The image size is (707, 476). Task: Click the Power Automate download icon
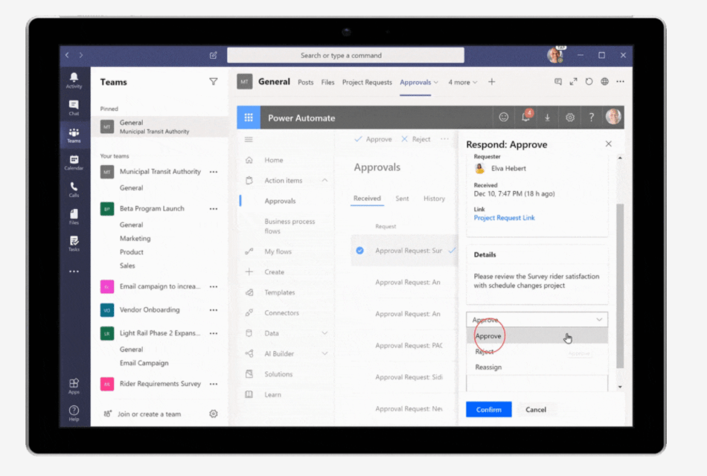point(548,118)
